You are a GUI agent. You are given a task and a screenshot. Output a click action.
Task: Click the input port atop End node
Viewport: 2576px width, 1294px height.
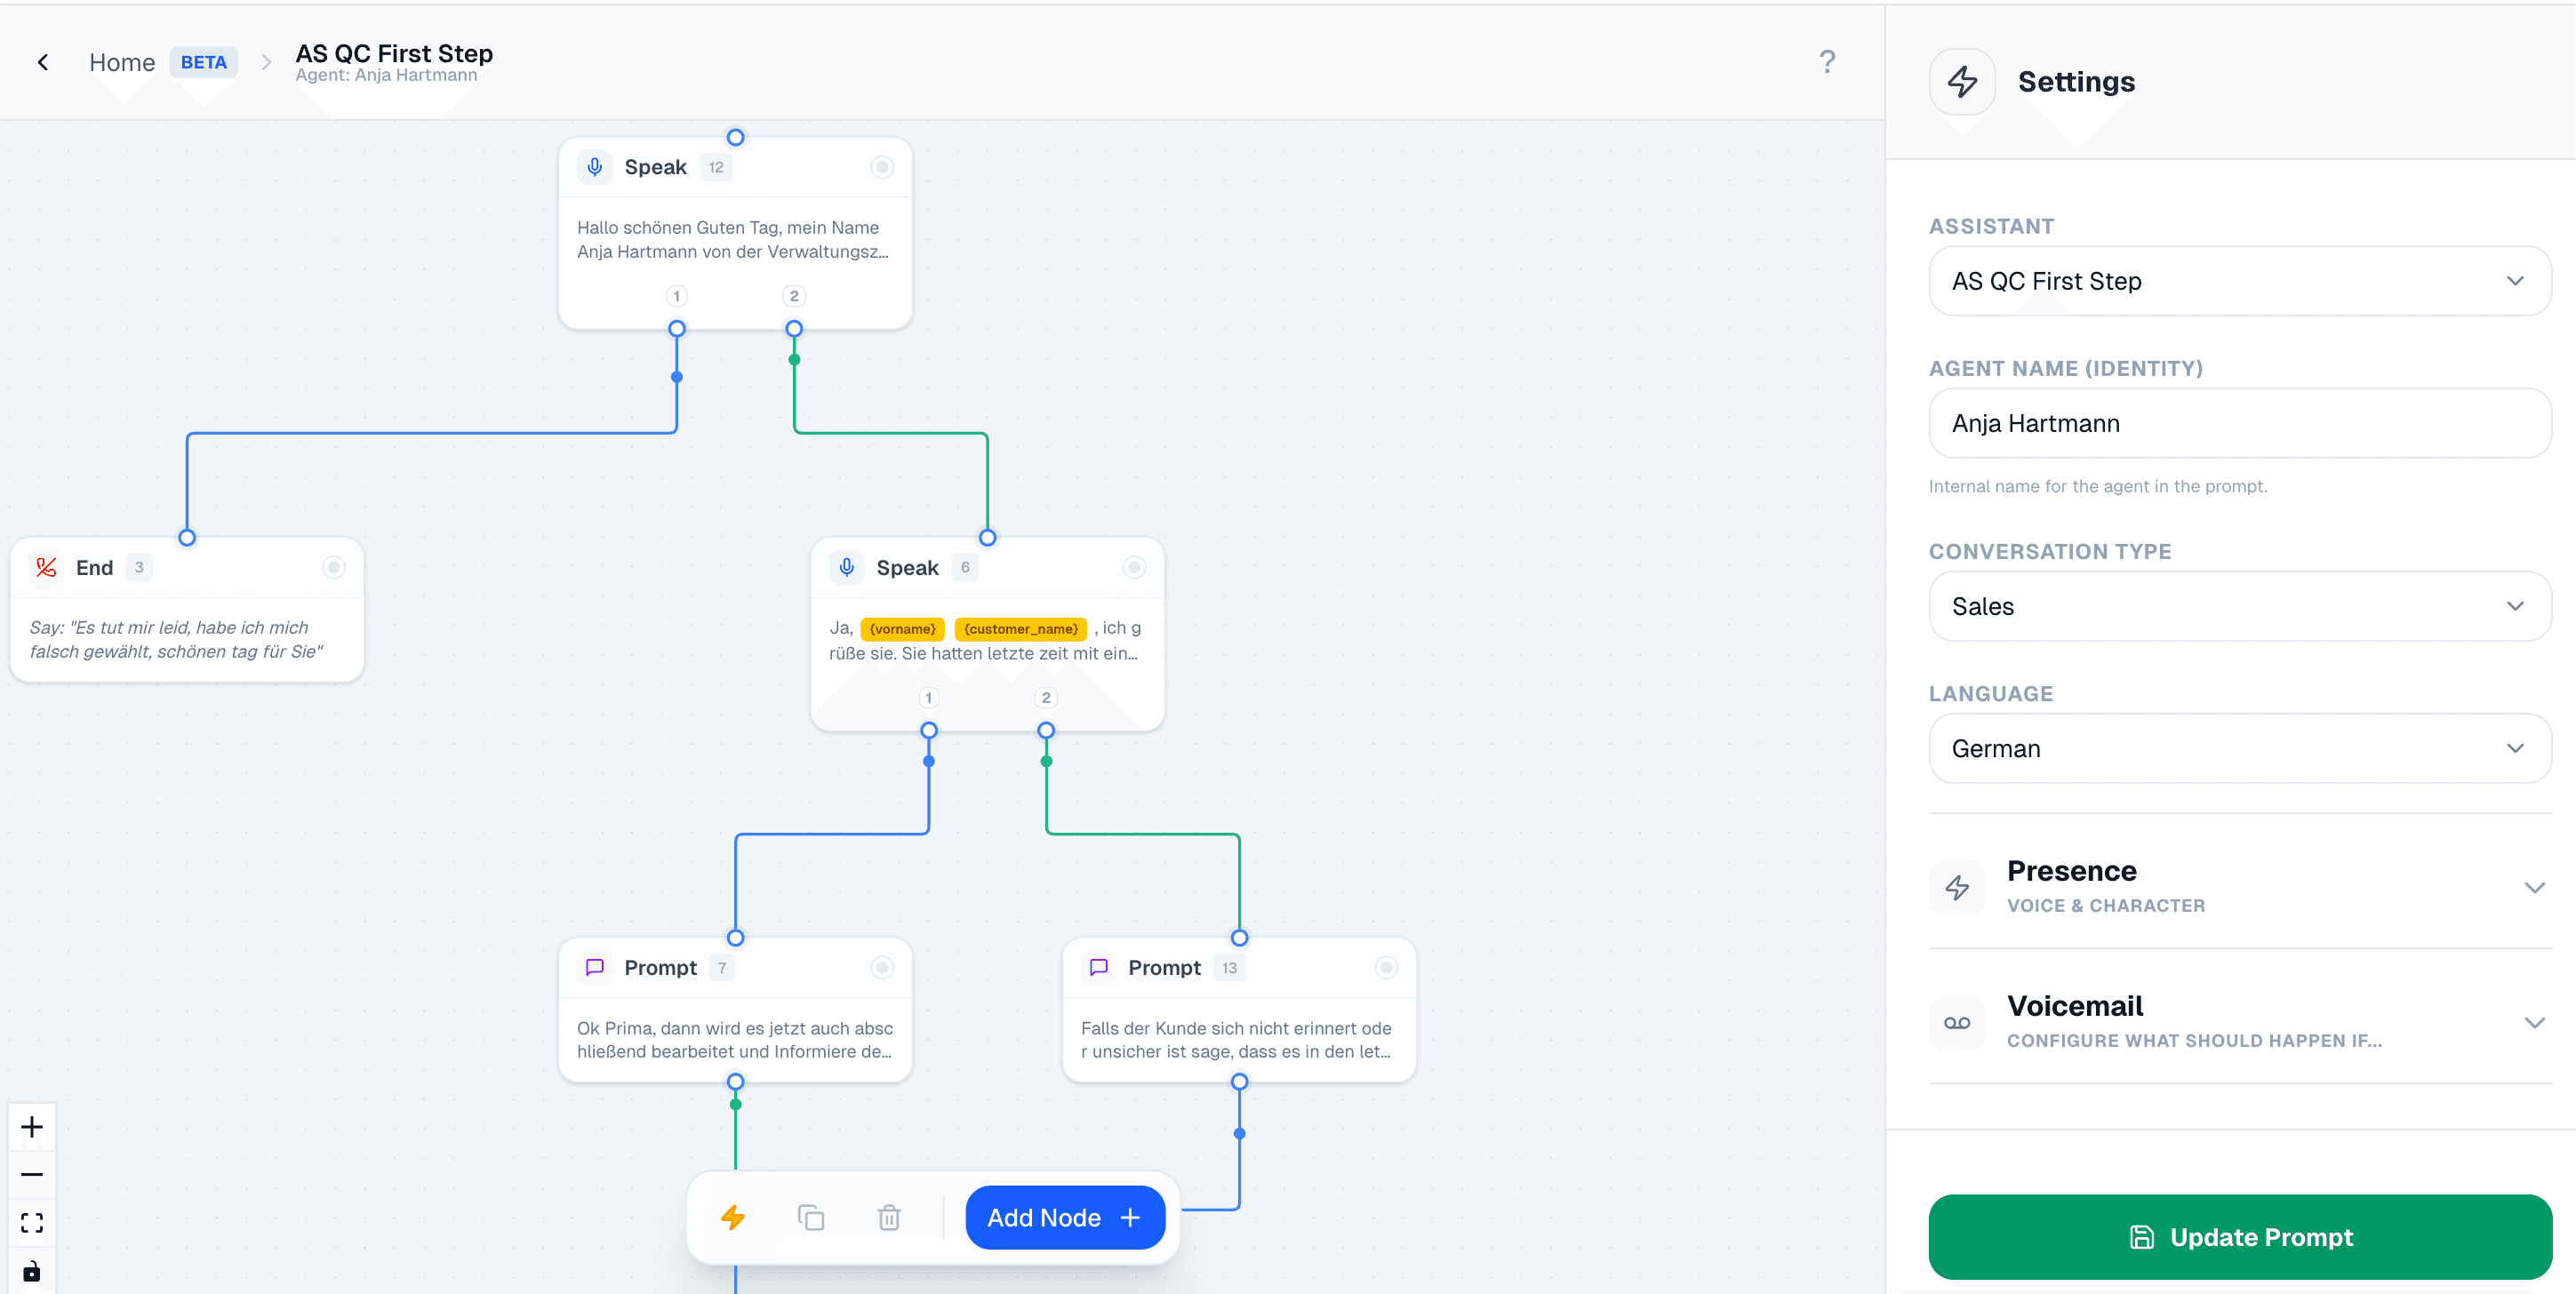coord(187,538)
